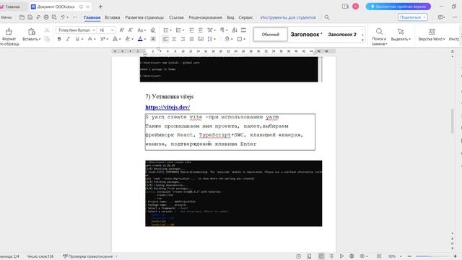The image size is (462, 260).
Task: Click the spell check status bar entry
Action: point(88,256)
